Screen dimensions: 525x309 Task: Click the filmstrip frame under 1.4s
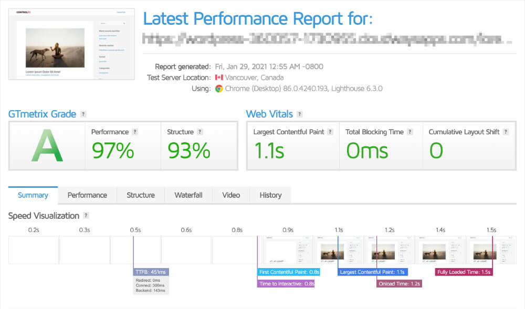point(440,250)
